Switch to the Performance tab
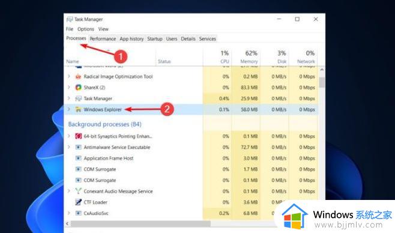 pyautogui.click(x=103, y=39)
